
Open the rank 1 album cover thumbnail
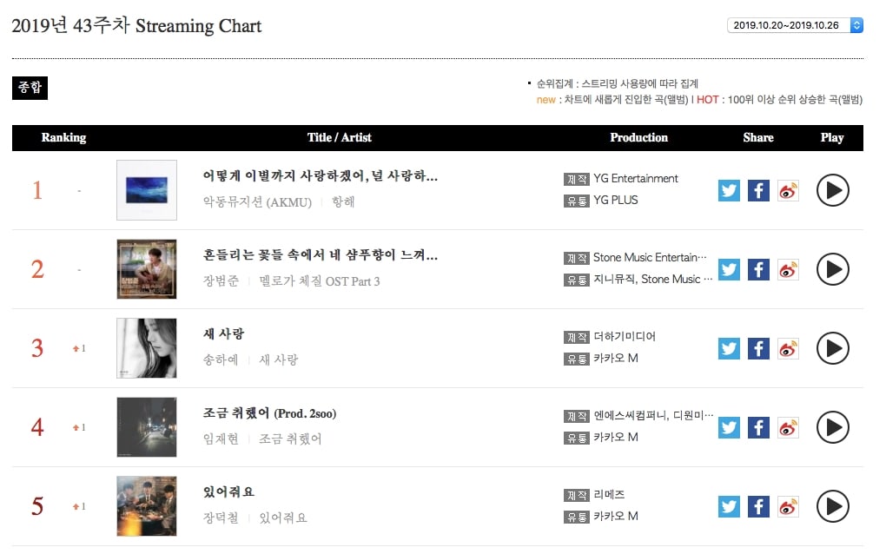[147, 190]
